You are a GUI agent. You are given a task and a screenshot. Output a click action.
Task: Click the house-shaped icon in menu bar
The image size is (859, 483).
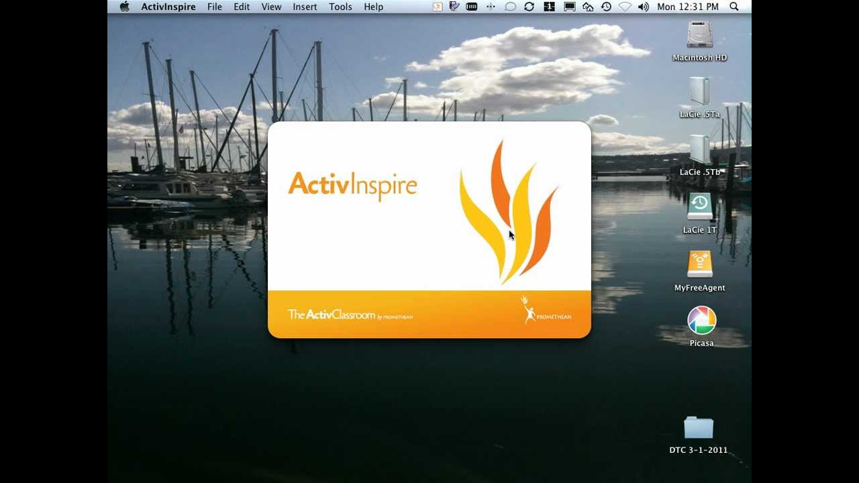(x=588, y=7)
